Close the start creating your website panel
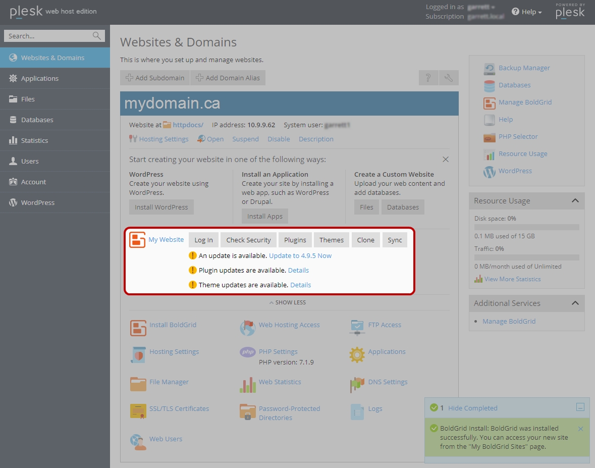The width and height of the screenshot is (595, 468). click(446, 160)
